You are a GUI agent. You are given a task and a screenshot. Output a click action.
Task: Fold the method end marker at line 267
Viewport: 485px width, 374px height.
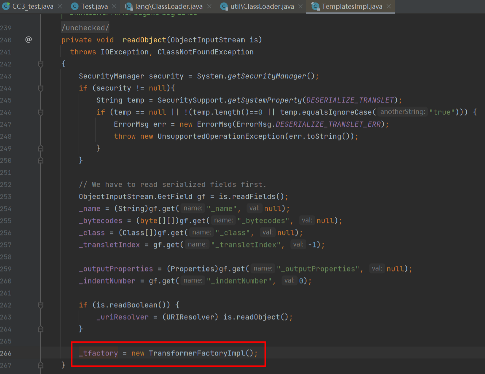[x=40, y=365]
